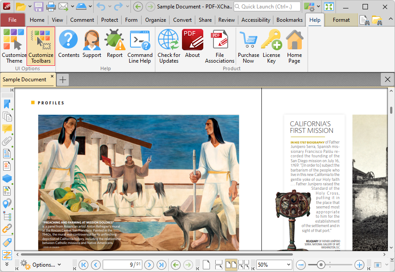Open the Attachments paperclip pane
Screen dimensions: 395x272
[7, 141]
